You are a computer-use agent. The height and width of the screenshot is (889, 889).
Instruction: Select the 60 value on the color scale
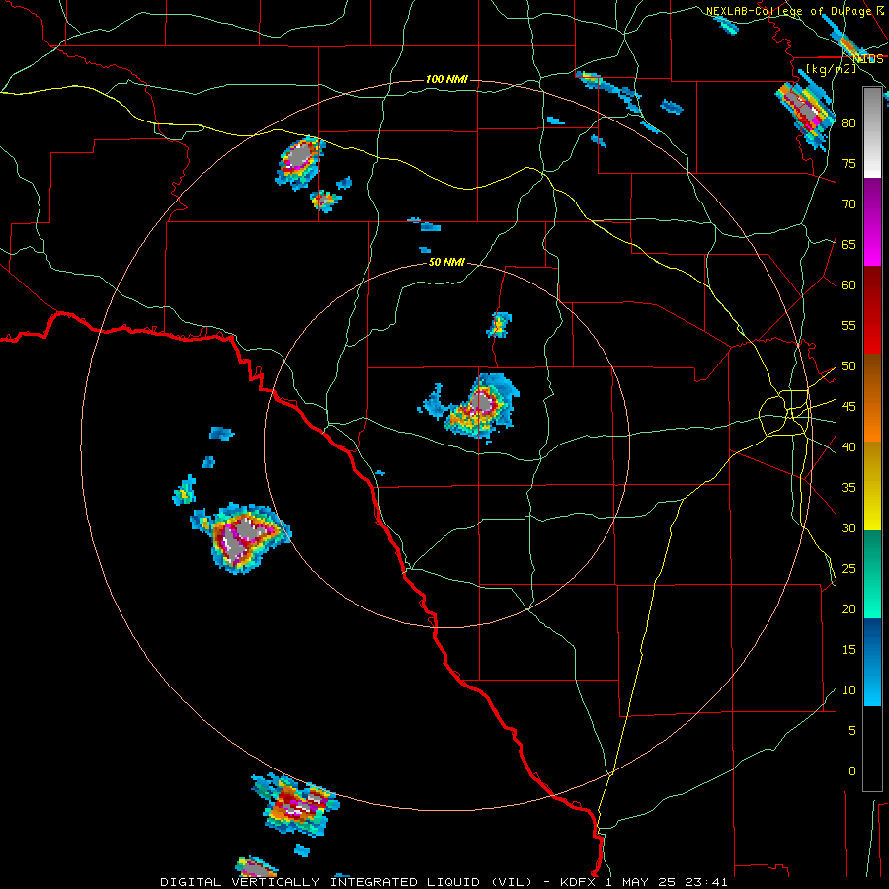click(x=849, y=285)
